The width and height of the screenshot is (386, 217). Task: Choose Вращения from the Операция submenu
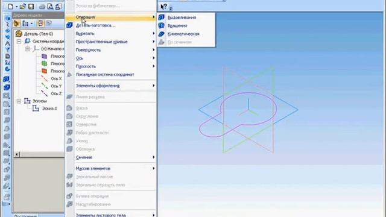point(186,25)
